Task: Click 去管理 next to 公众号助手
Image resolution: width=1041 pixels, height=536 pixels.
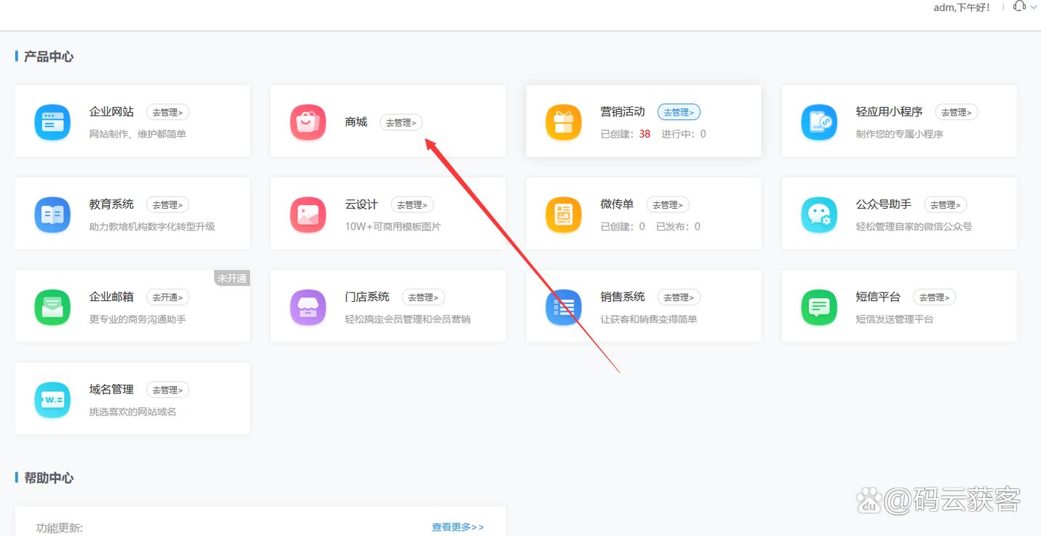Action: pyautogui.click(x=946, y=204)
